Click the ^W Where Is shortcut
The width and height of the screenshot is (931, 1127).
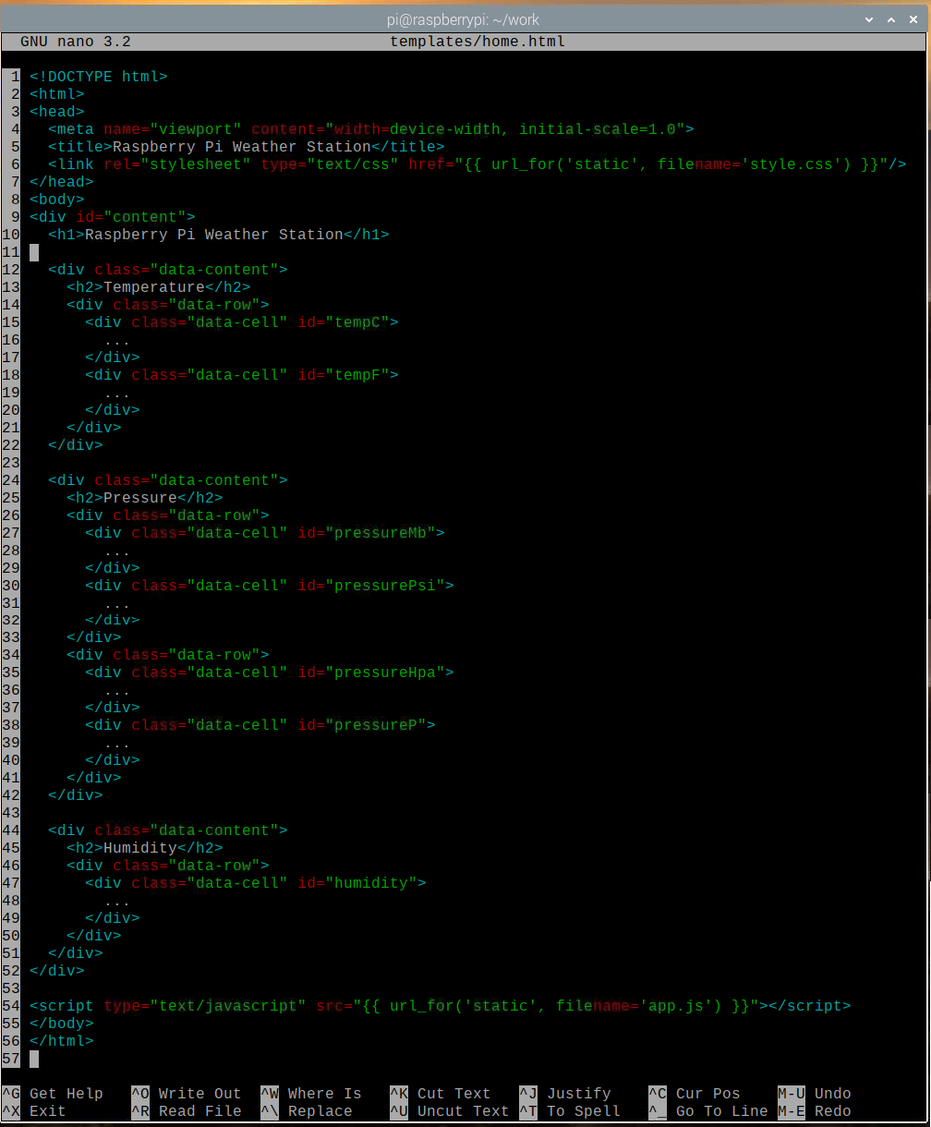point(311,1094)
